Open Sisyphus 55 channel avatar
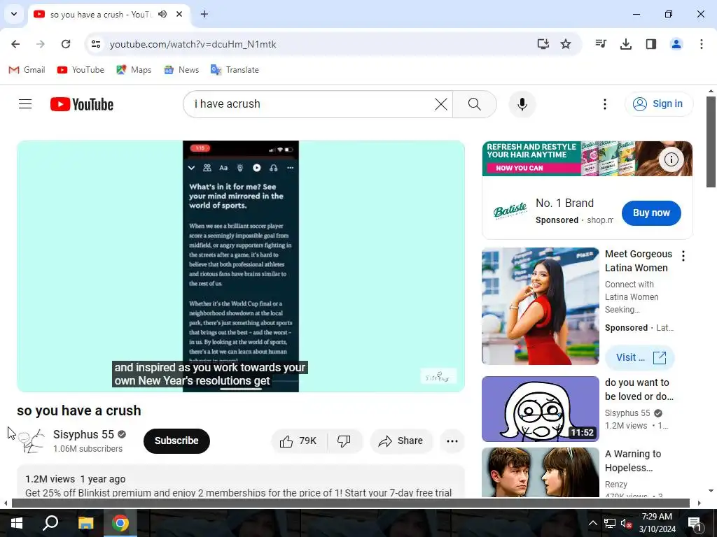 (x=31, y=441)
